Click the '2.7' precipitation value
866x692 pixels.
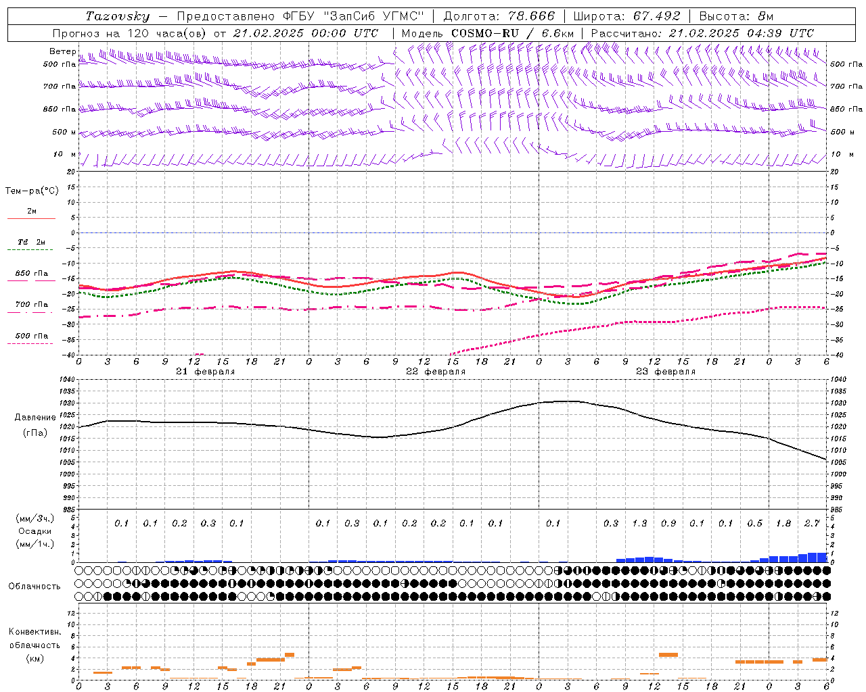coord(812,523)
